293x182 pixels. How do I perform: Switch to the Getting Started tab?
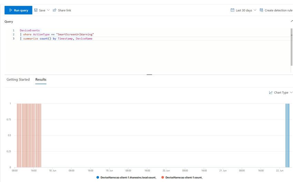tap(18, 79)
